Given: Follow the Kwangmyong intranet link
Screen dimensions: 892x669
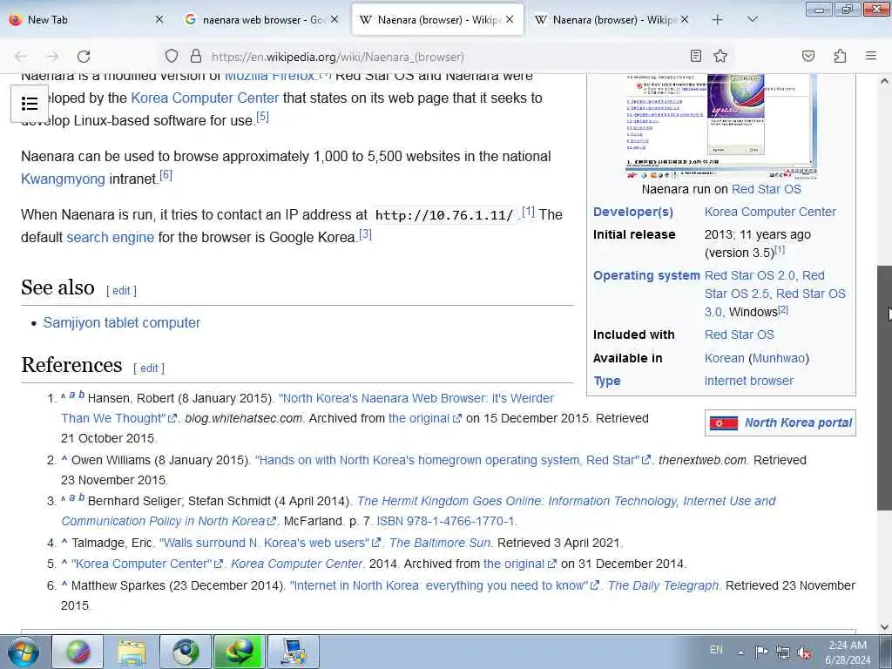Looking at the screenshot, I should point(63,179).
